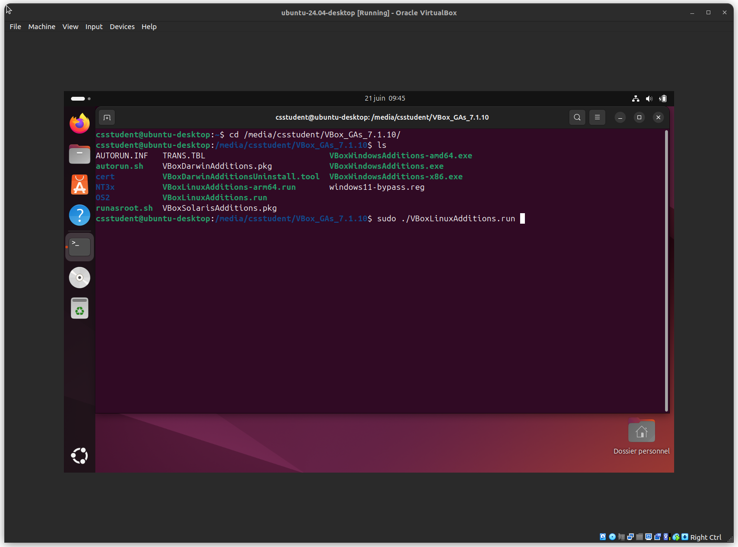Launch Firefox from the Ubuntu dock

tap(80, 124)
